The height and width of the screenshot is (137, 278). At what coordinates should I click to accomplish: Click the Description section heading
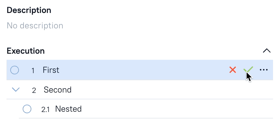click(29, 10)
